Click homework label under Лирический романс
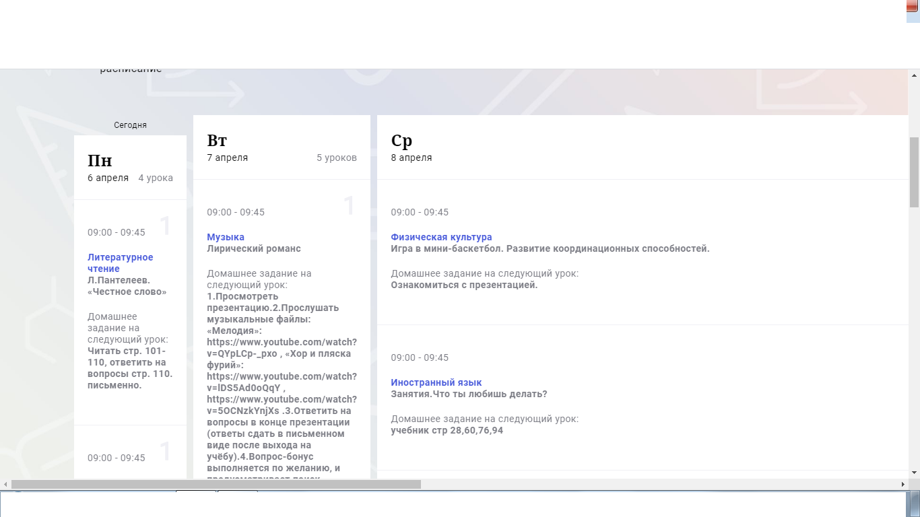This screenshot has width=920, height=517. pyautogui.click(x=259, y=279)
